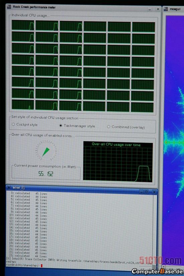
Task: Maximize the telnet window
Action: pyautogui.click(x=147, y=192)
